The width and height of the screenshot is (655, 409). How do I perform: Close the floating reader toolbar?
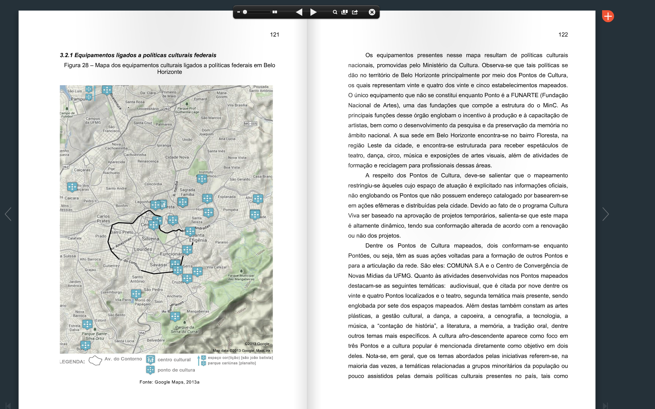tap(372, 12)
